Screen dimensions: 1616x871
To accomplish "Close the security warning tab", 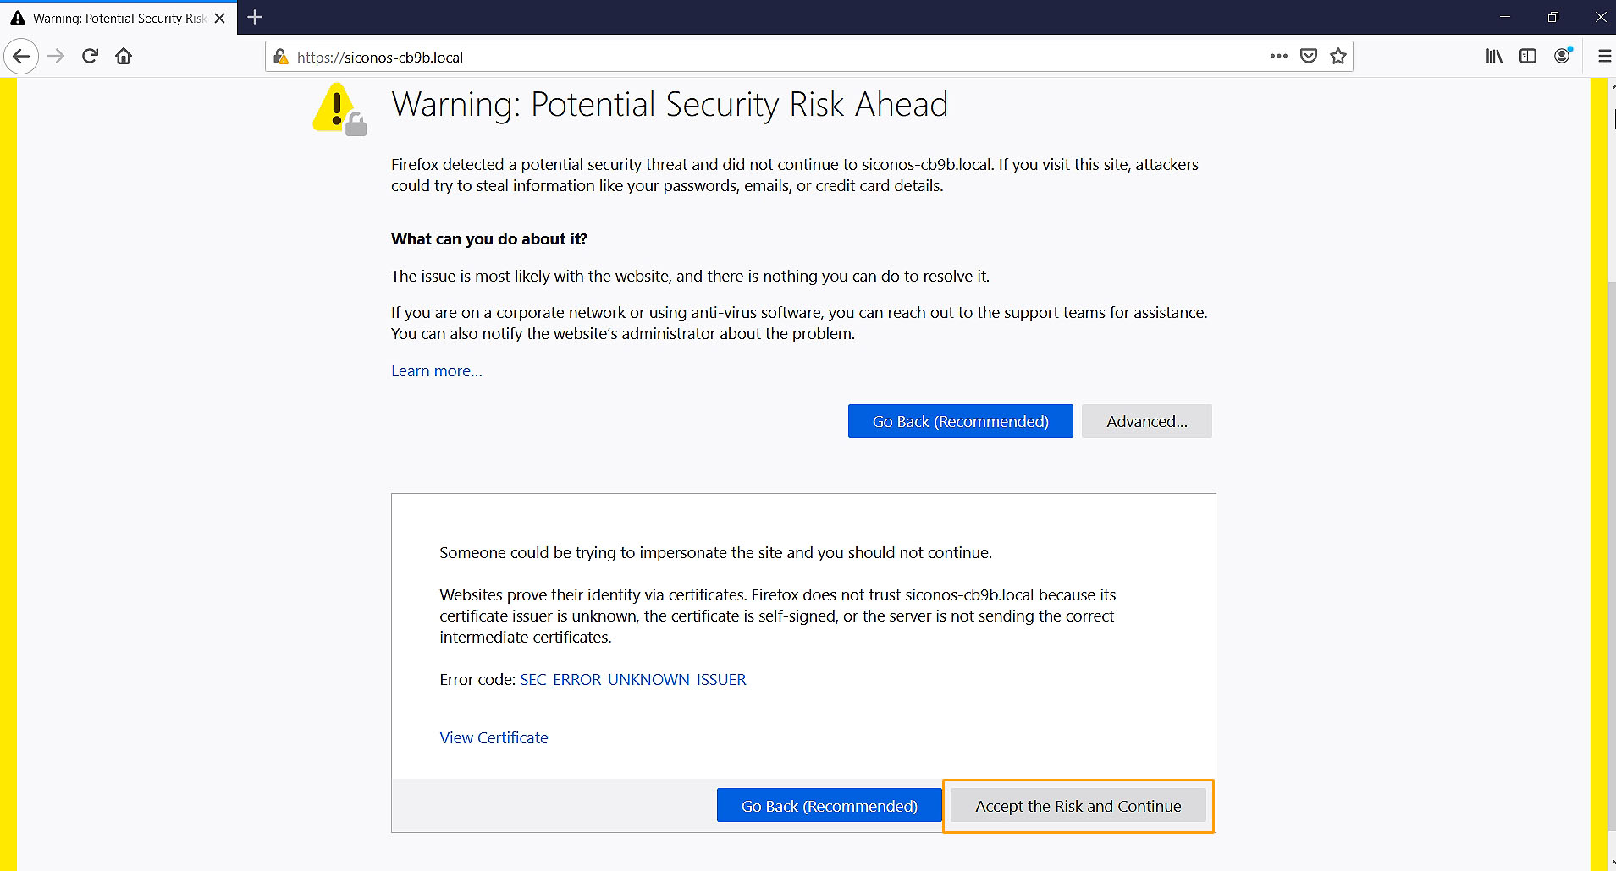I will click(x=220, y=18).
